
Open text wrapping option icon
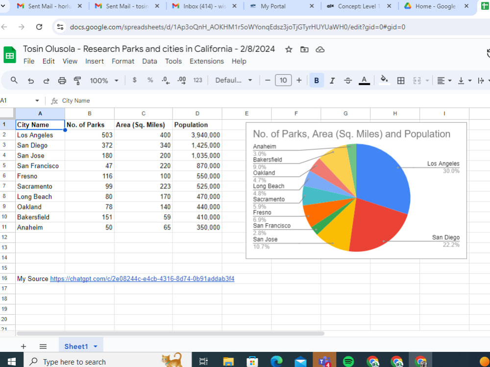(x=482, y=81)
